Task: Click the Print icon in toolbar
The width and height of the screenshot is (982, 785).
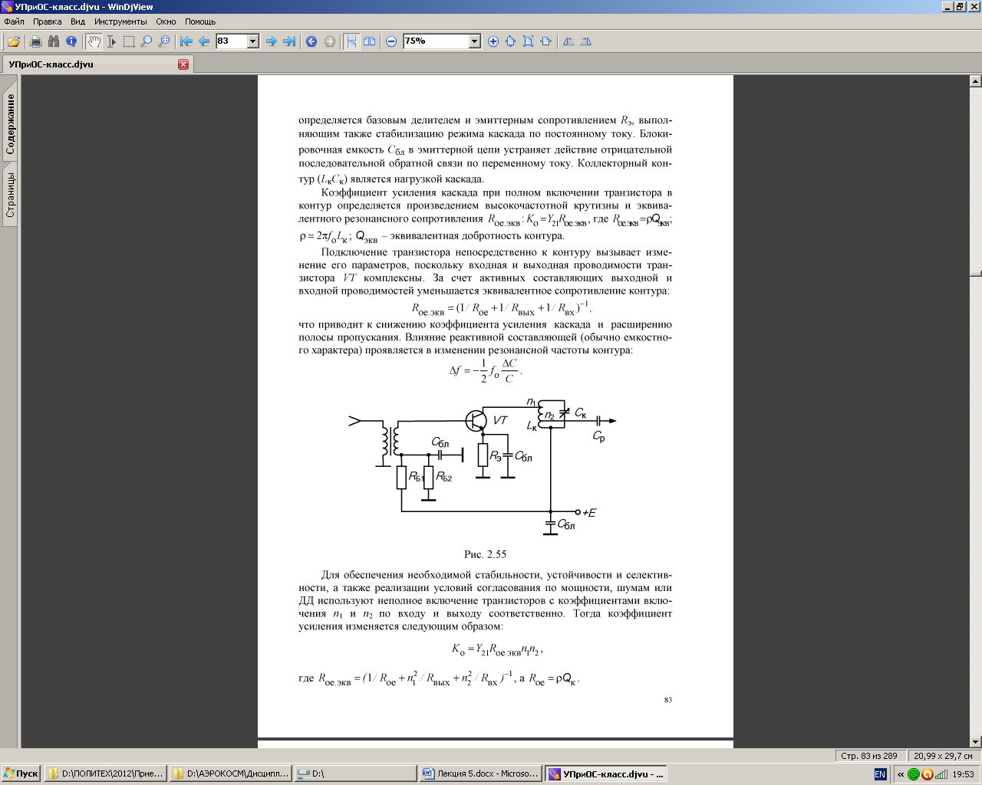Action: pyautogui.click(x=35, y=41)
